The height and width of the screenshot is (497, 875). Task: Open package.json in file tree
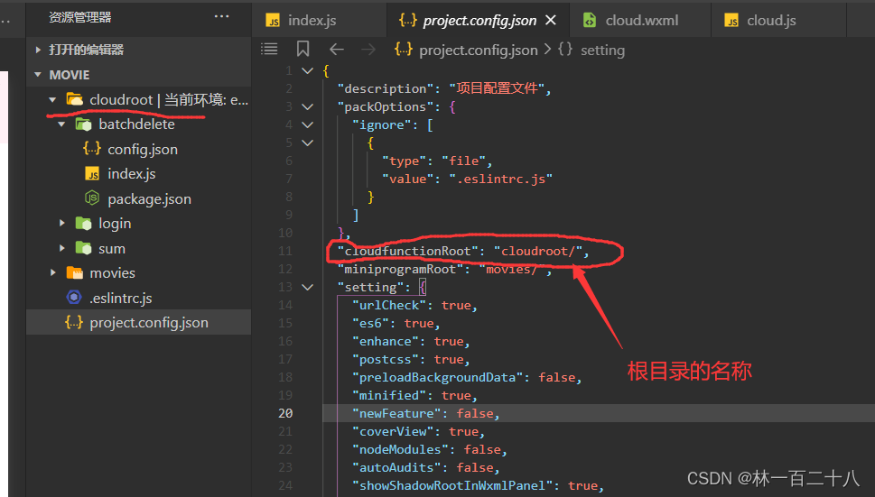point(149,199)
